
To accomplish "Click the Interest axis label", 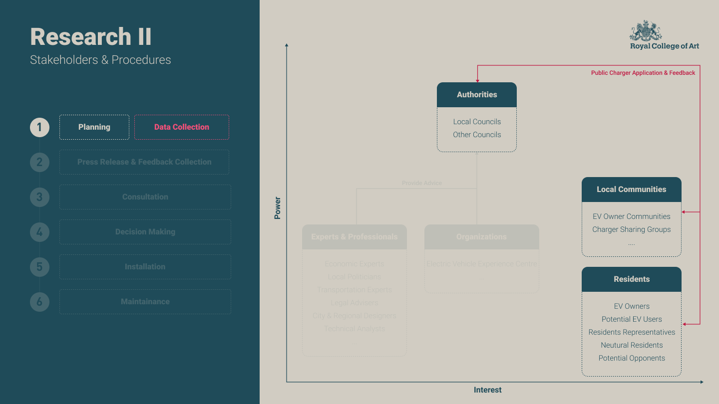I will point(488,390).
